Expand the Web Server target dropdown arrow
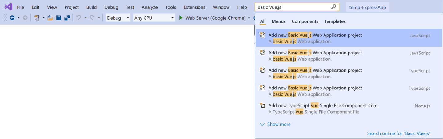This screenshot has height=139, width=443. (249, 18)
